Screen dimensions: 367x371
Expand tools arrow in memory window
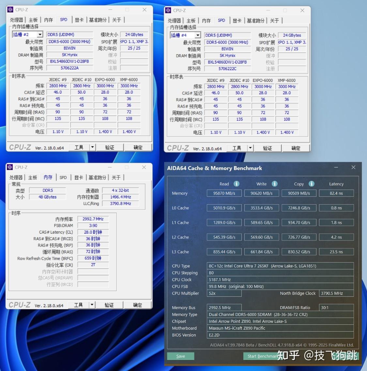[x=92, y=305]
